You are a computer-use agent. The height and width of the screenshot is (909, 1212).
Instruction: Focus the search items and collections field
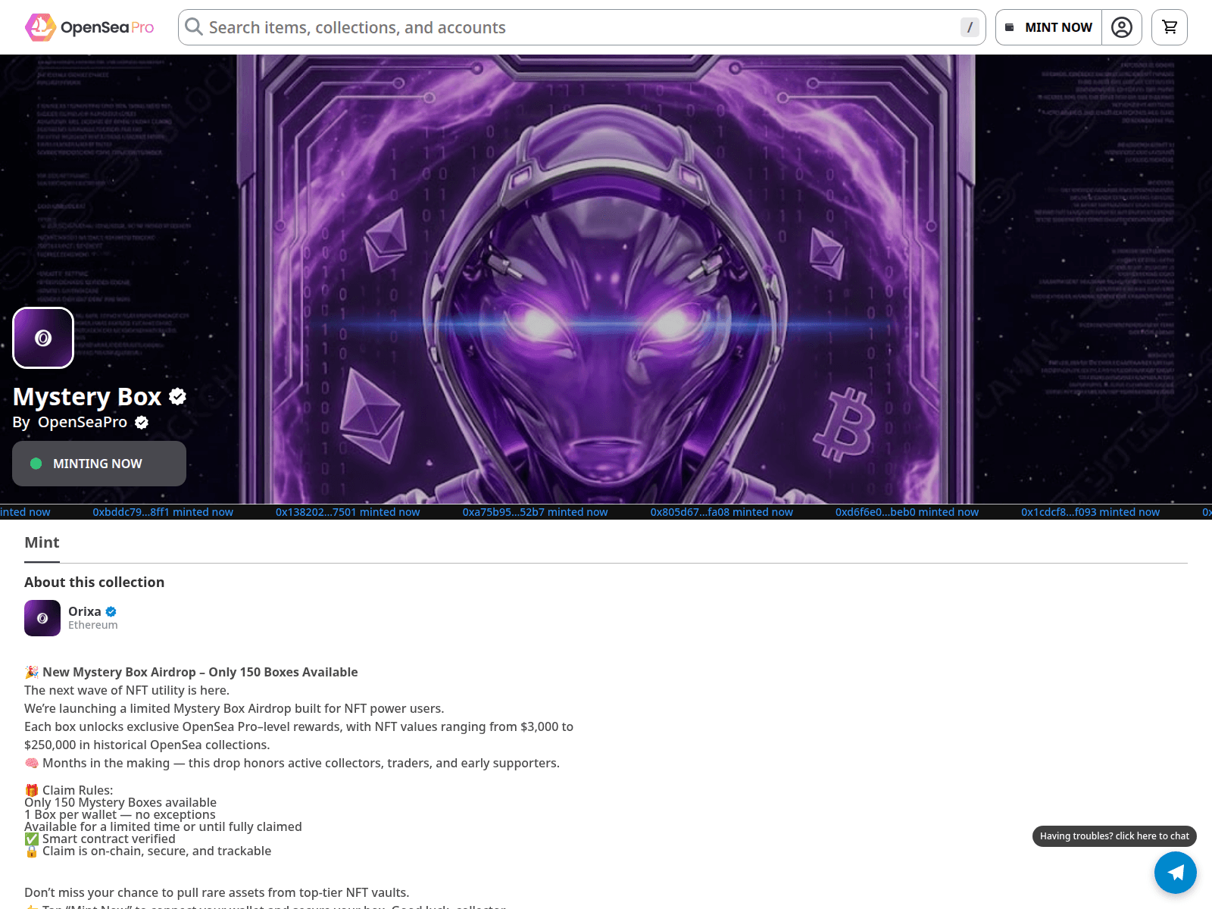(x=582, y=27)
